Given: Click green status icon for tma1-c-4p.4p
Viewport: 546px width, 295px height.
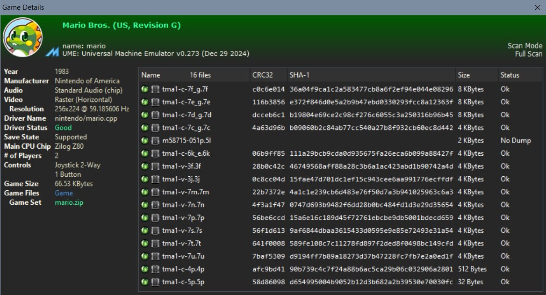Looking at the screenshot, I should 145,269.
